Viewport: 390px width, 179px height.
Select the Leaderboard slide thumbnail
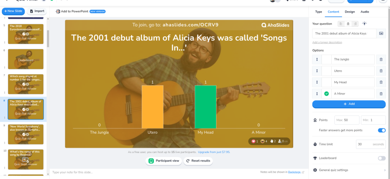tap(26, 59)
